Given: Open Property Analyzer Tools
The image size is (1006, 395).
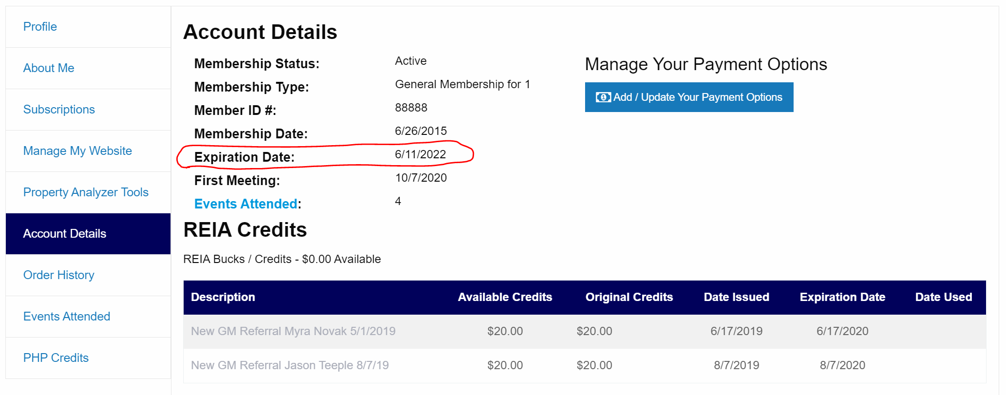Looking at the screenshot, I should click(86, 192).
